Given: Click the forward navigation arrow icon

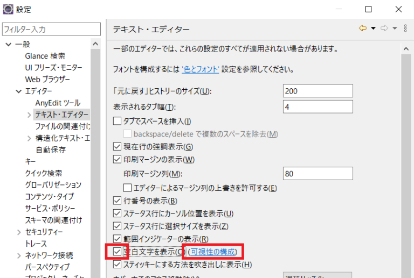Looking at the screenshot, I should coord(384,28).
